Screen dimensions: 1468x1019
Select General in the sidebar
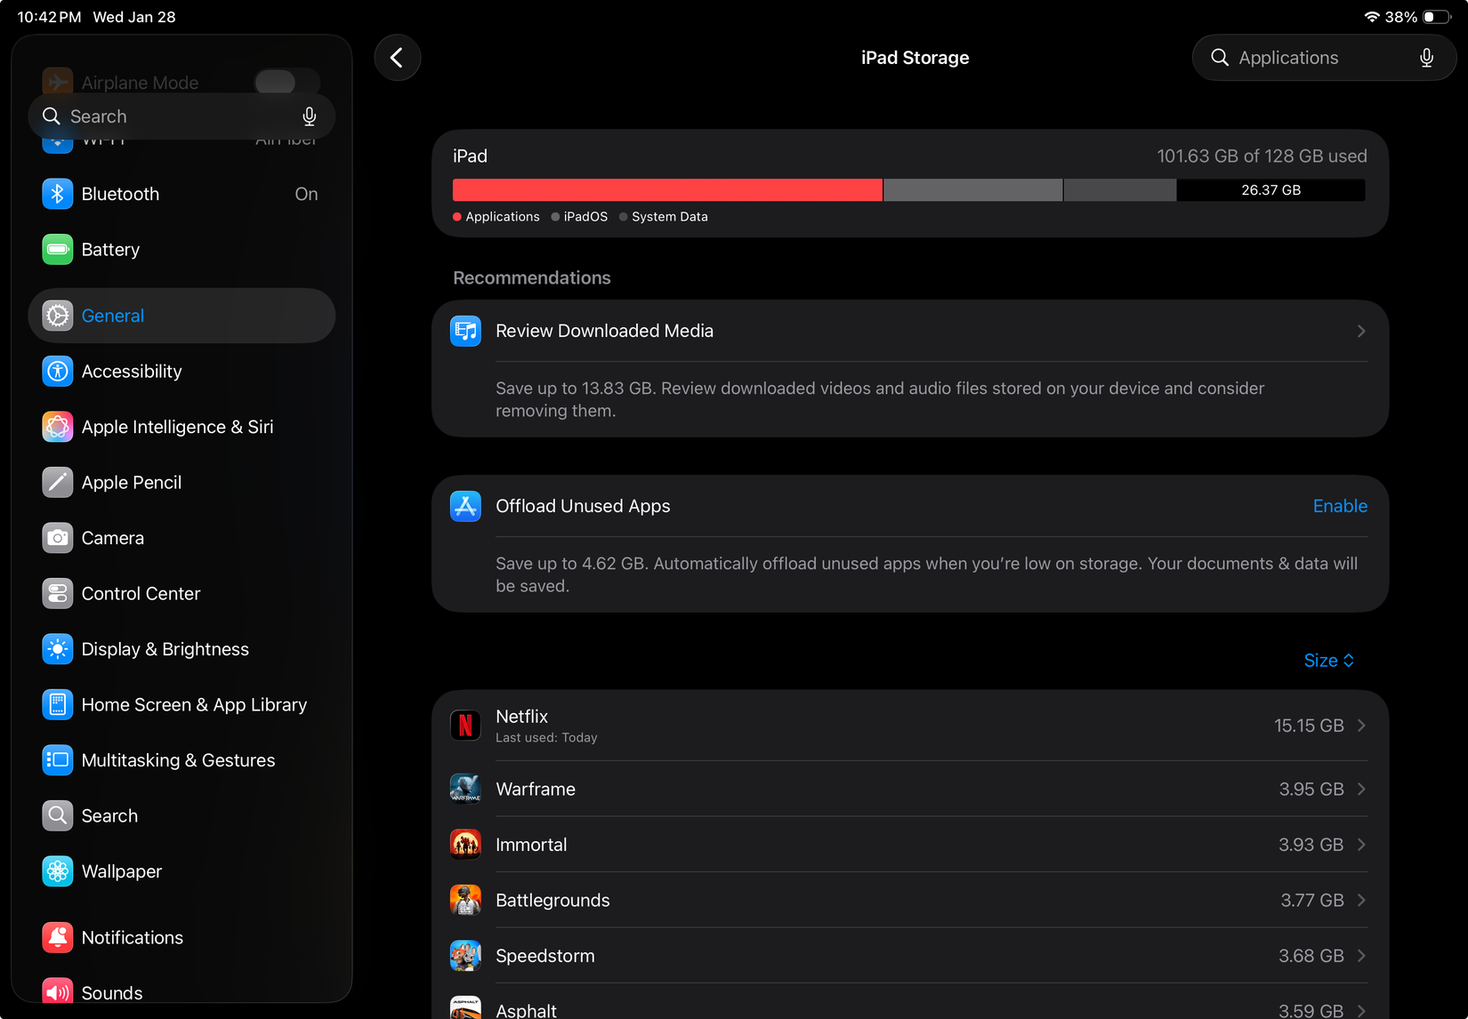(x=112, y=316)
